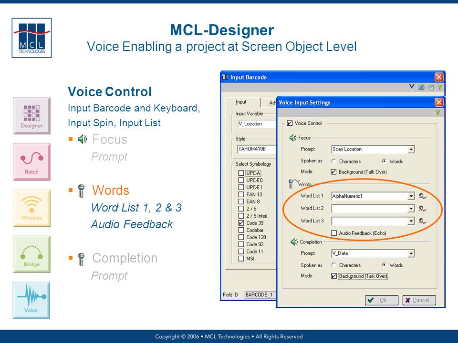The image size is (458, 343).
Task: Close the Input Barcode window
Action: click(x=439, y=77)
